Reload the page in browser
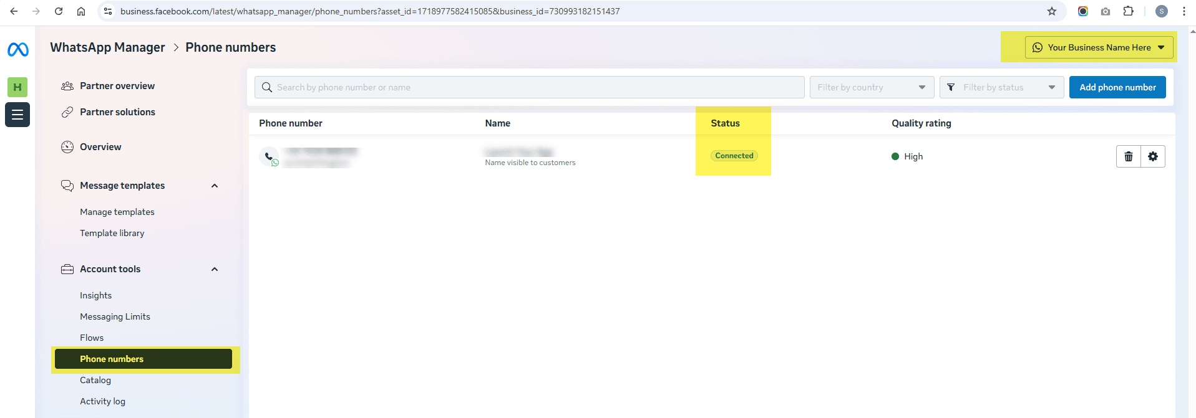This screenshot has height=418, width=1196. click(59, 11)
